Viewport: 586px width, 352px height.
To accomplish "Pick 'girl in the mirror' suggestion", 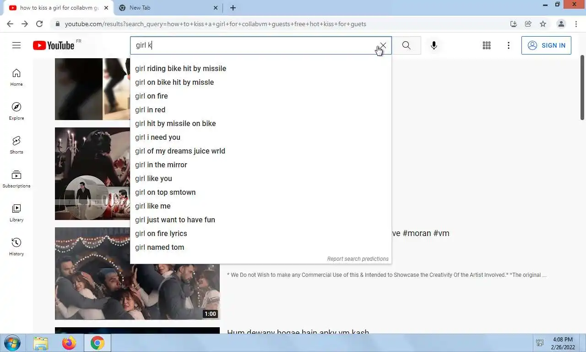I will coord(261,165).
